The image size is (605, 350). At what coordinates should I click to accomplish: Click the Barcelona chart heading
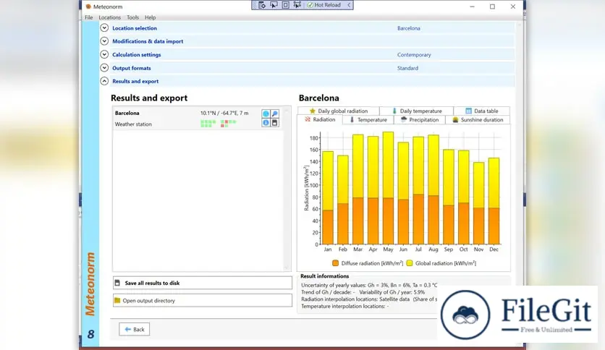(x=318, y=98)
